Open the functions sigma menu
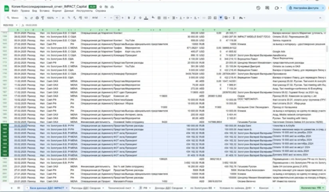The height and width of the screenshot is (192, 329). coord(234,18)
